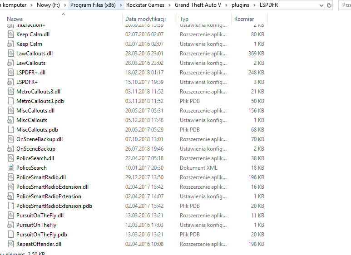Click the Dokument XML type cell
The image size is (351, 255).
pos(198,168)
